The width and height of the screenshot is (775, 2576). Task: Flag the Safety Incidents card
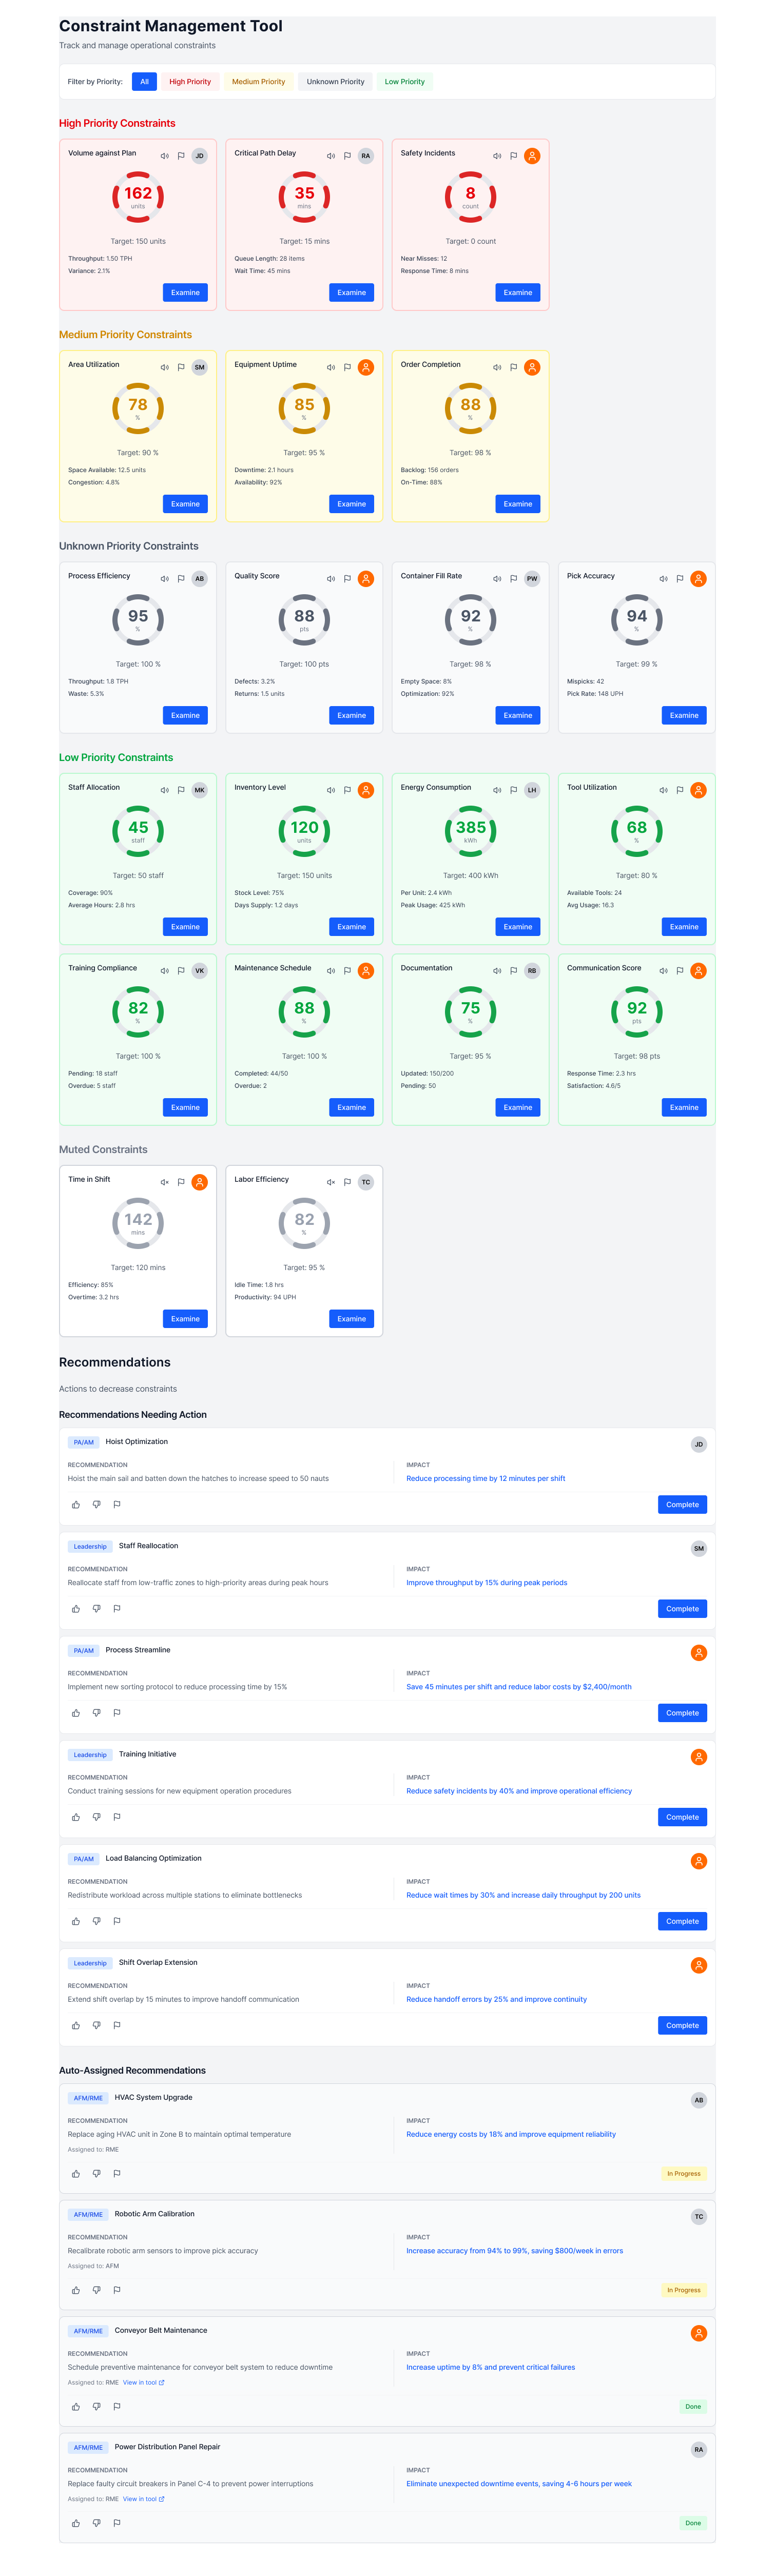click(x=513, y=156)
